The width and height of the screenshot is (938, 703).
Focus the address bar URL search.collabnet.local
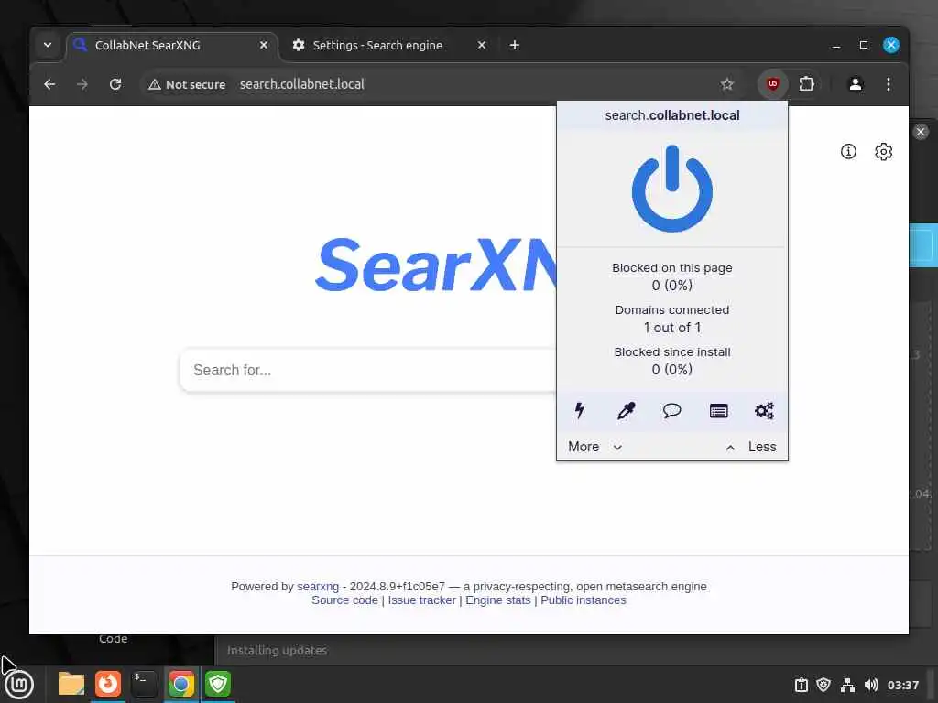point(302,84)
